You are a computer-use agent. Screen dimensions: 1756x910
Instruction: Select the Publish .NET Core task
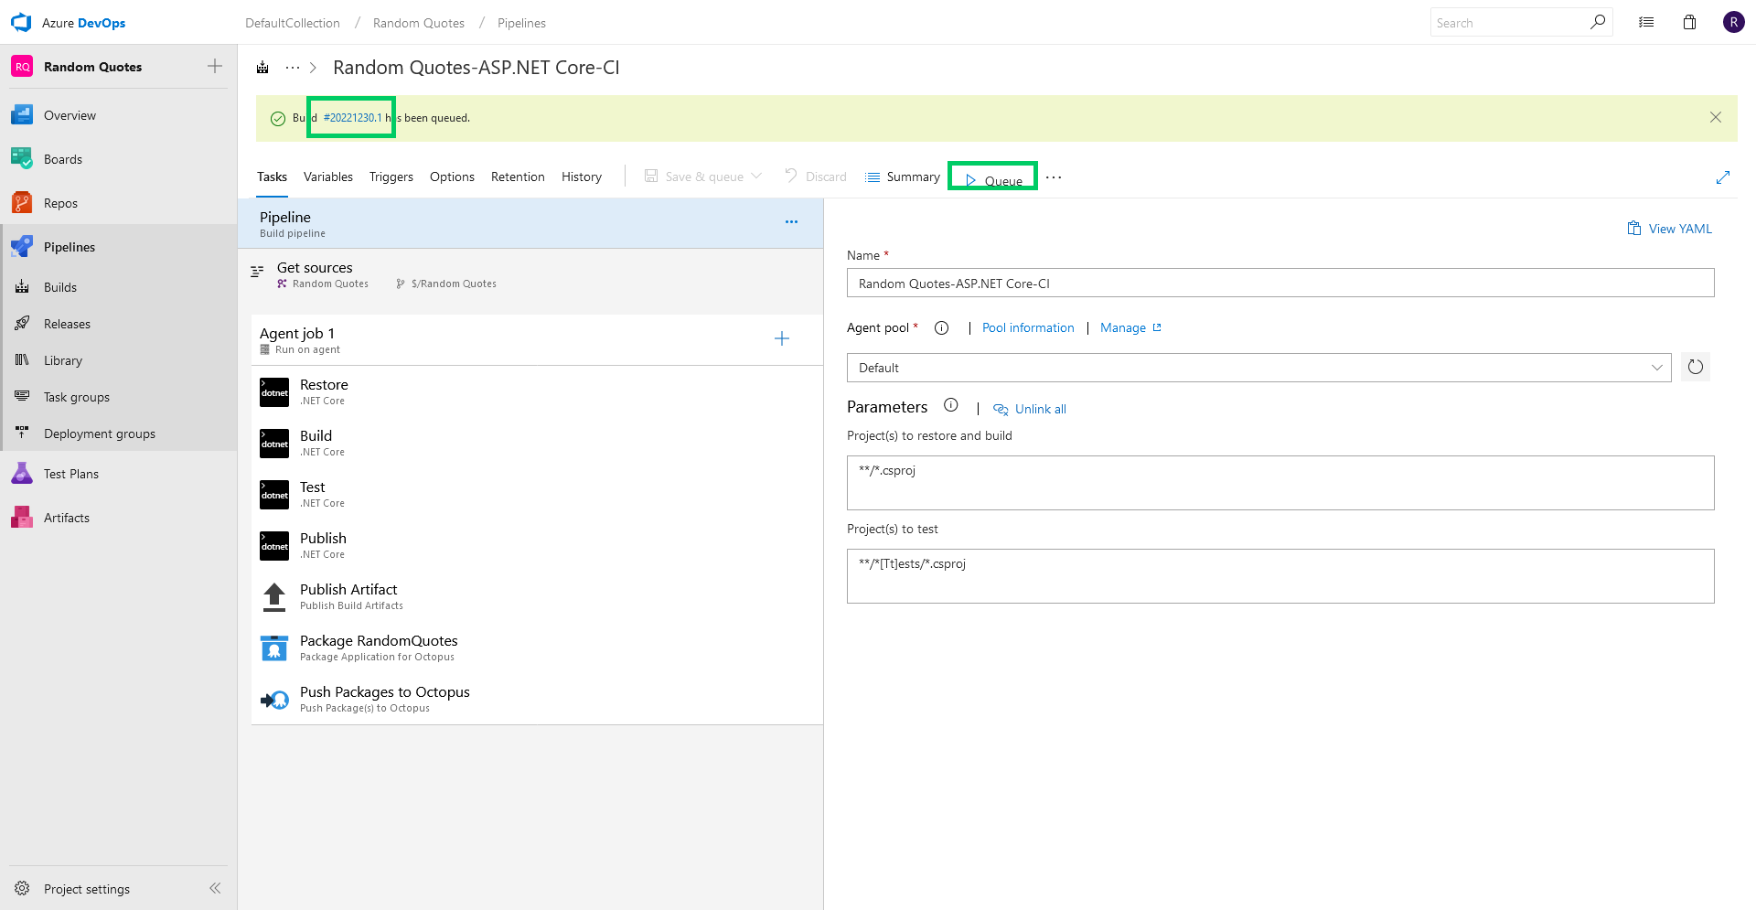click(x=538, y=545)
